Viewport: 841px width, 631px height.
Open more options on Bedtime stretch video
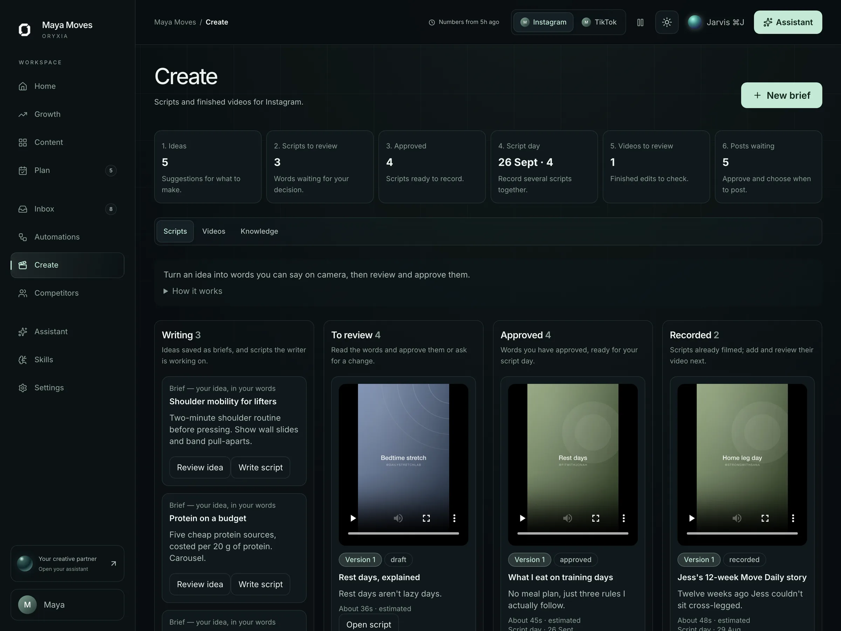454,518
